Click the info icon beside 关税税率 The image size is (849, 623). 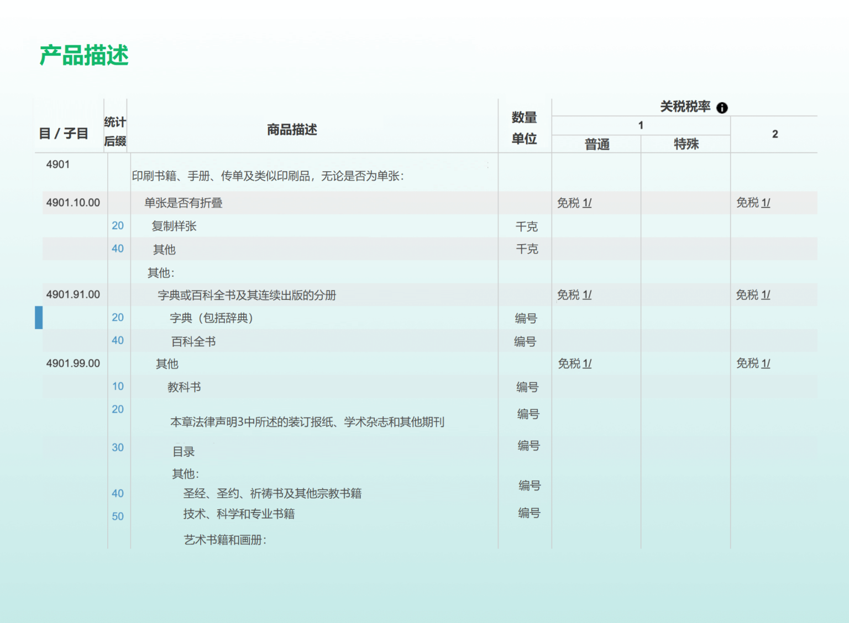pyautogui.click(x=722, y=108)
